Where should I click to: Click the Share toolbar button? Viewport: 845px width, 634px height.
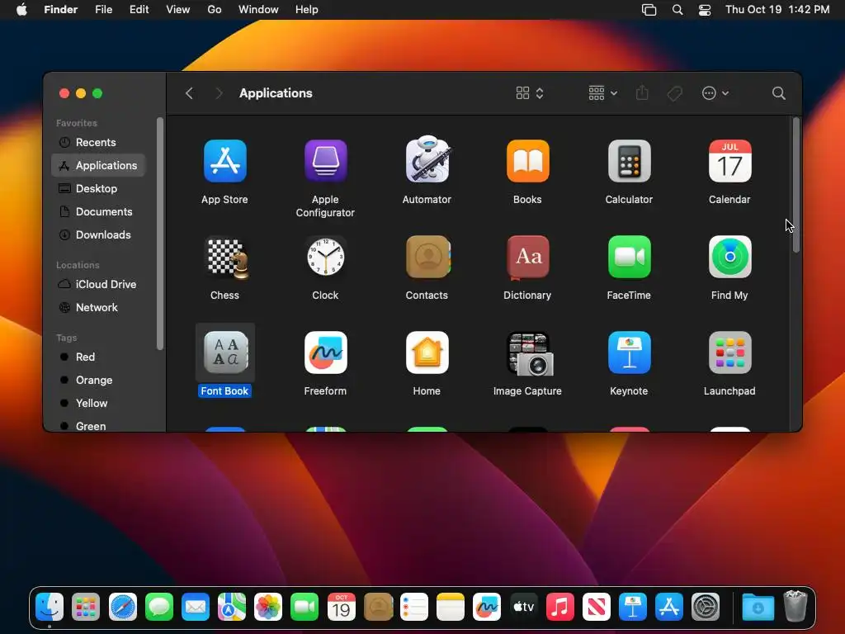[x=642, y=92]
